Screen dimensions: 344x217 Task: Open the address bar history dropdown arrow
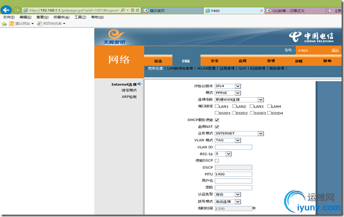coord(127,10)
